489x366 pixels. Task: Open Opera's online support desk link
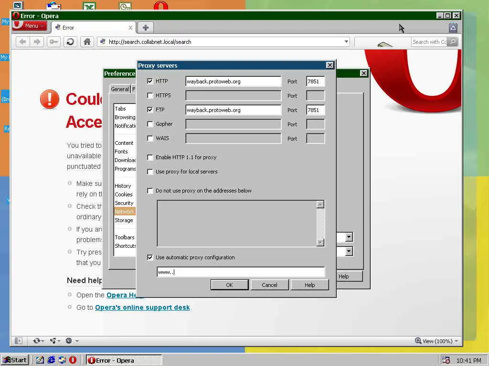click(142, 307)
